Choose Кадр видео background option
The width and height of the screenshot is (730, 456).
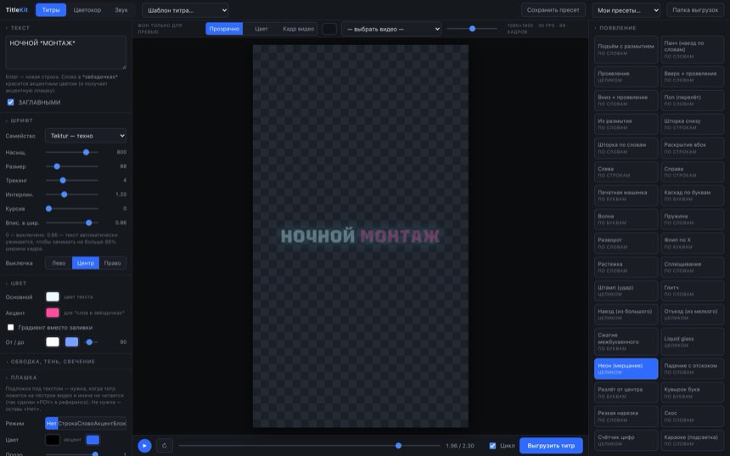pyautogui.click(x=298, y=29)
